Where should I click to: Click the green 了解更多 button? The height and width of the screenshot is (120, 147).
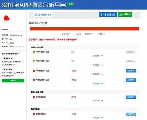click(x=13, y=81)
